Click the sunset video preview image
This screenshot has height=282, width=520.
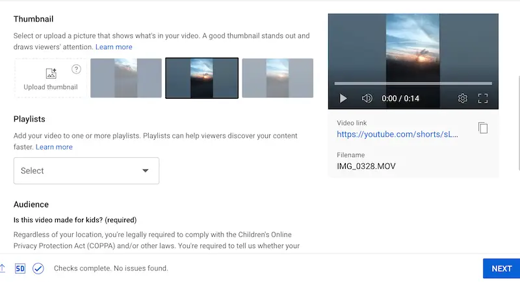coord(413,45)
